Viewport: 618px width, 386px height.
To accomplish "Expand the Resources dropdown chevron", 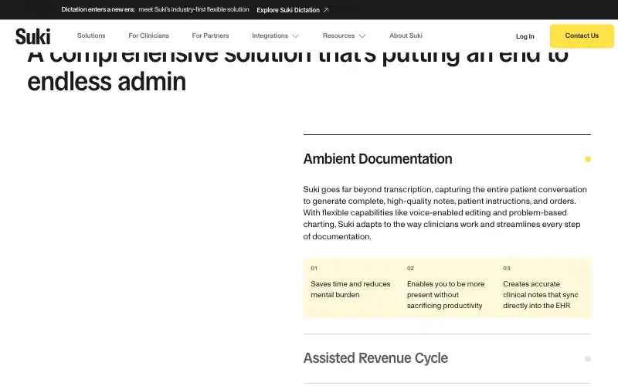I will coord(362,36).
